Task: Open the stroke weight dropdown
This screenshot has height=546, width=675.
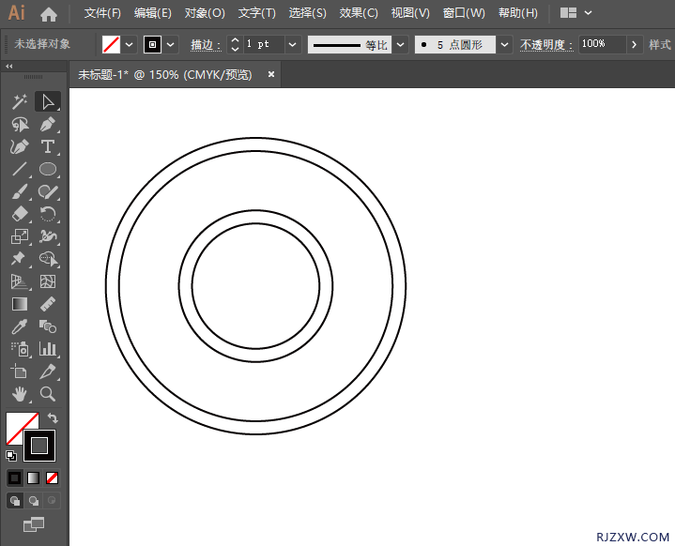Action: tap(292, 44)
